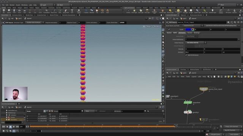Open the Light desktop selector dropdown
Screen dimensions: 243x136
coord(47,5)
